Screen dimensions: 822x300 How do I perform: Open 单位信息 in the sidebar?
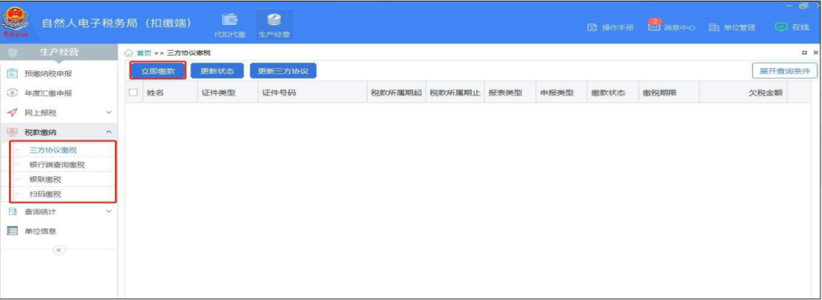(40, 231)
